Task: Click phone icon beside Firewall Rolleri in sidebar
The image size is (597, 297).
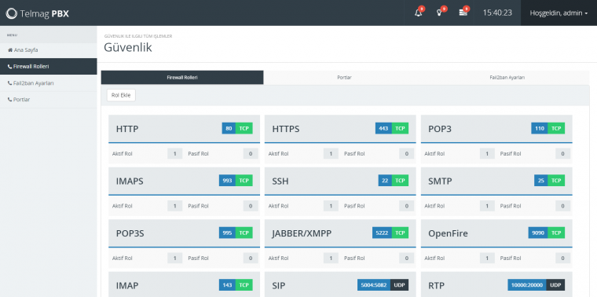Action: [10, 66]
